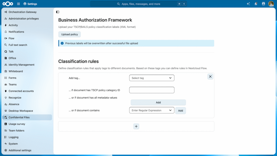Open the Select tag dropdown
Screen dimensions: 277x156
152,78
